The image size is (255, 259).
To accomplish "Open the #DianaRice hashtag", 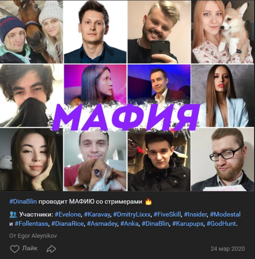I will point(67,224).
